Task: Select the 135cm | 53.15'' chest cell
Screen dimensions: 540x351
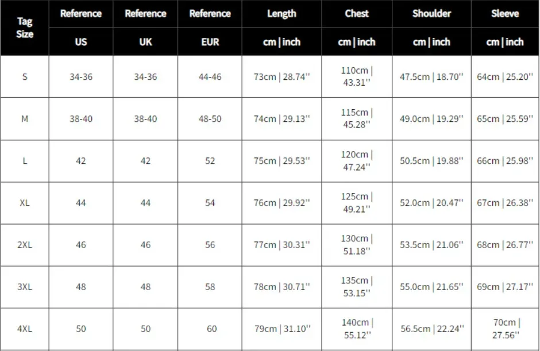Action: 357,287
